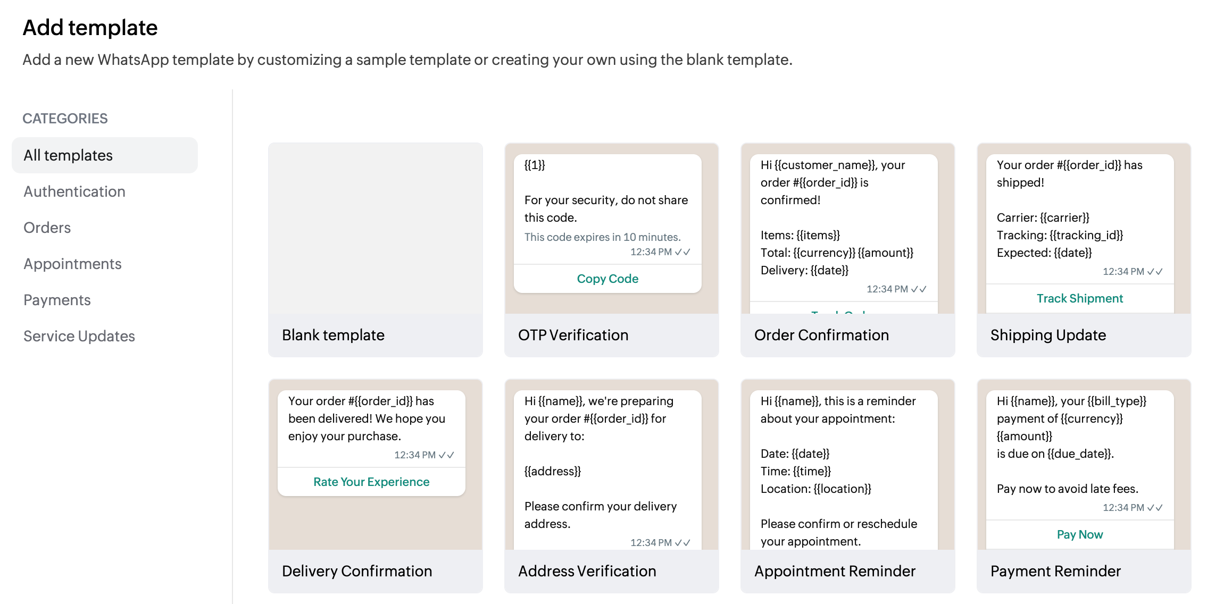This screenshot has height=604, width=1232.
Task: Choose the Appointment Reminder template
Action: 848,486
